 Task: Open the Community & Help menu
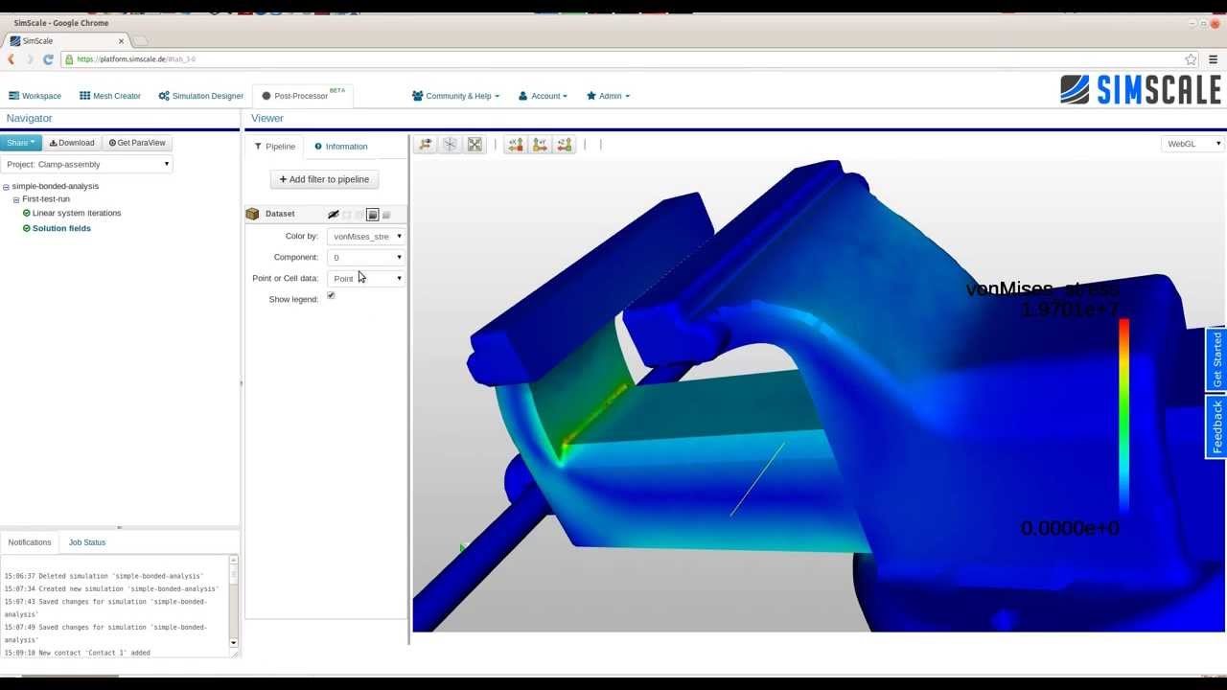(x=455, y=96)
